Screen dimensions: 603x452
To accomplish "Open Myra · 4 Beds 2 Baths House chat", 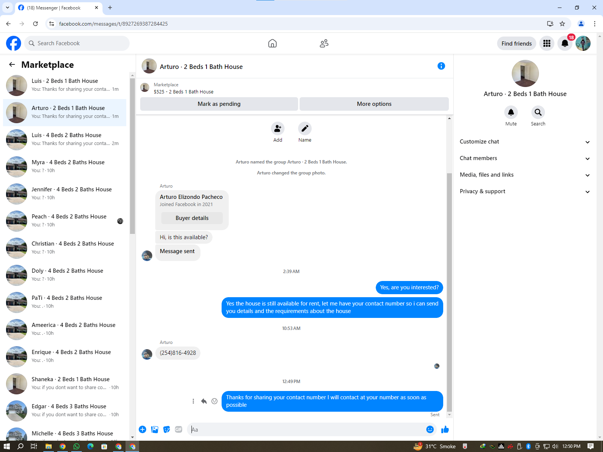I will pos(65,167).
